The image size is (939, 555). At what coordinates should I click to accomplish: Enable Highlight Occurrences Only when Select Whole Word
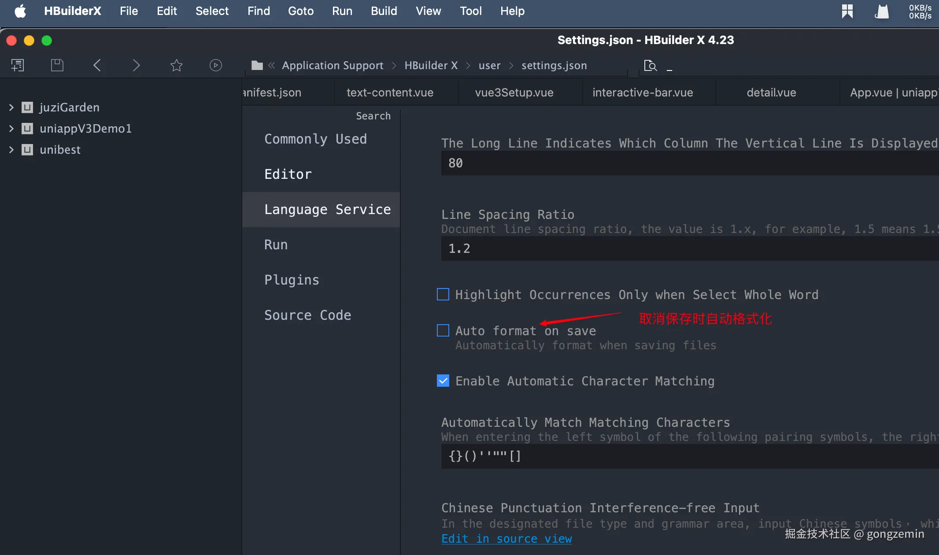443,295
